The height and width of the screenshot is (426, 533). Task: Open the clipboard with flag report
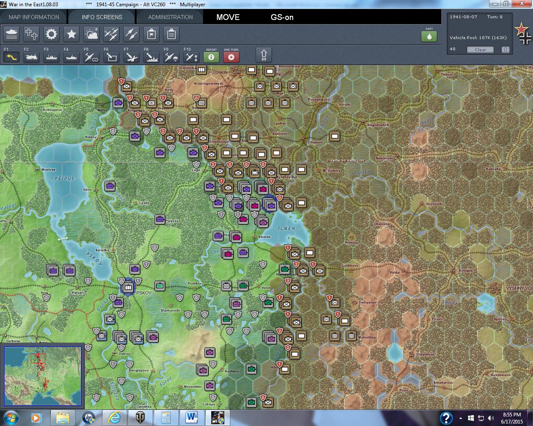151,34
